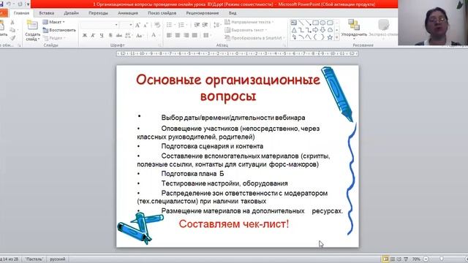Clear all formatting icon
The image size is (468, 263).
157,26
